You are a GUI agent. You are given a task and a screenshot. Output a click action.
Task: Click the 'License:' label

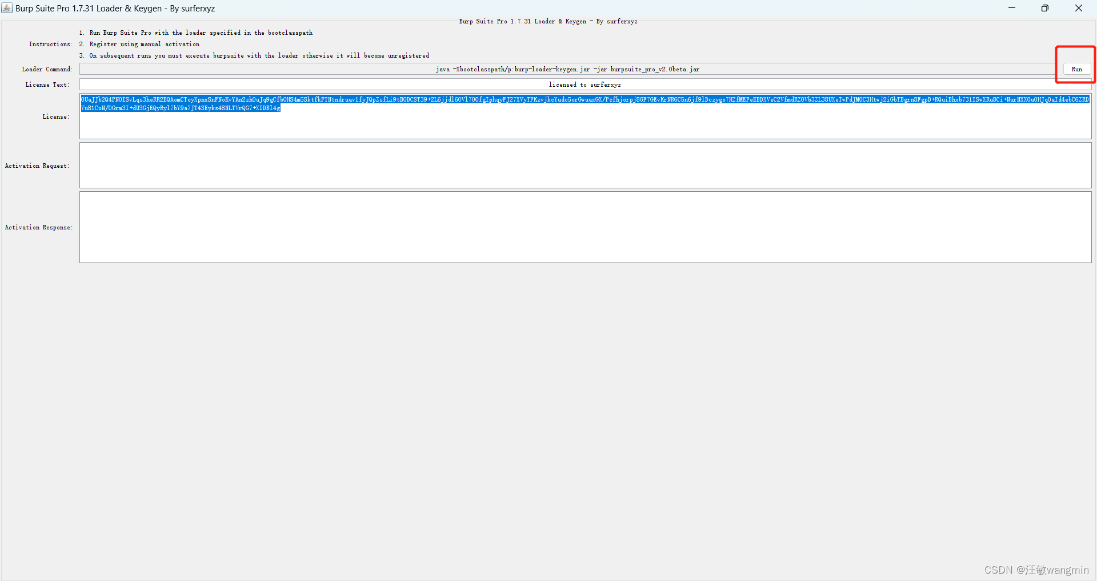pos(56,117)
